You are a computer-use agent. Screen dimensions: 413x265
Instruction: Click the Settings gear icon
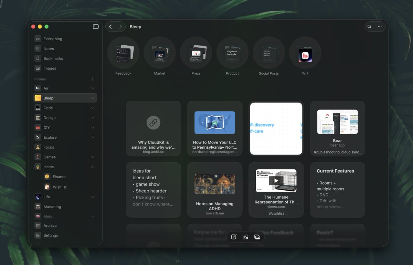[x=38, y=235]
